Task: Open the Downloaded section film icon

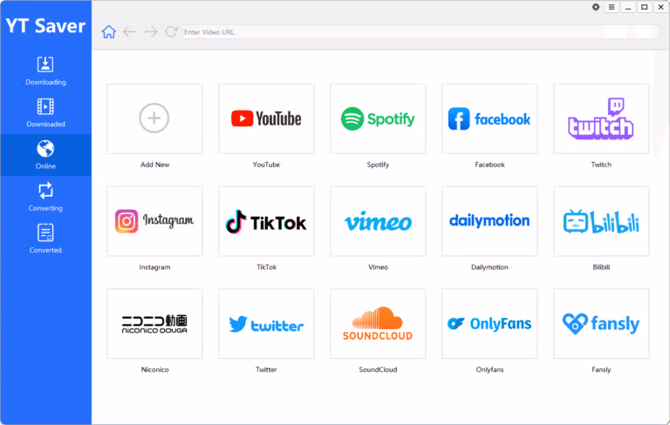Action: click(x=45, y=106)
